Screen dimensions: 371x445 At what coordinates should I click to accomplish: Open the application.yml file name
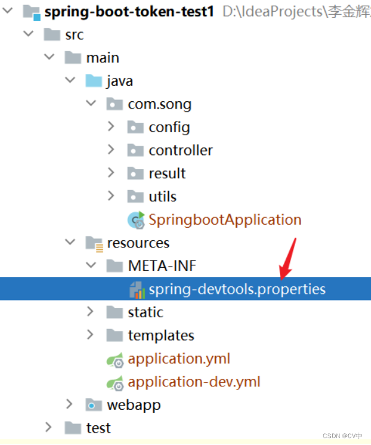point(179,359)
